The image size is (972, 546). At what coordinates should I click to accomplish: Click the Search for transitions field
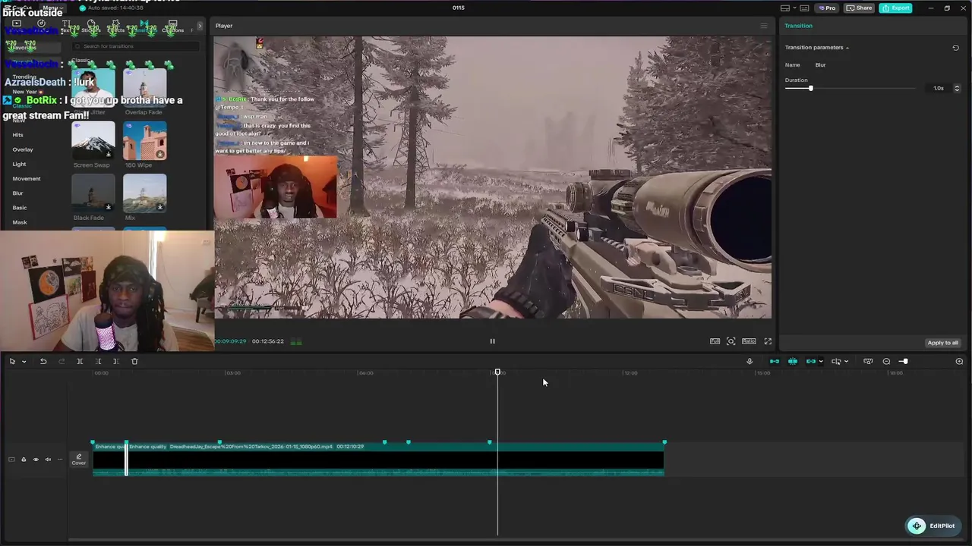135,46
